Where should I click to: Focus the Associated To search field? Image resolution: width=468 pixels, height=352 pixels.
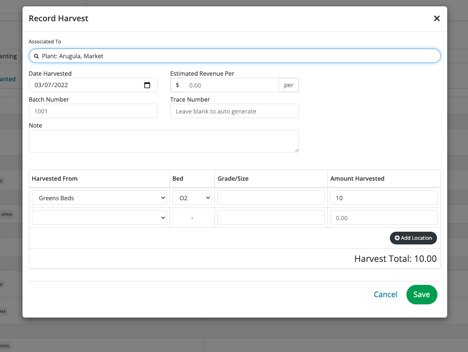(x=238, y=56)
